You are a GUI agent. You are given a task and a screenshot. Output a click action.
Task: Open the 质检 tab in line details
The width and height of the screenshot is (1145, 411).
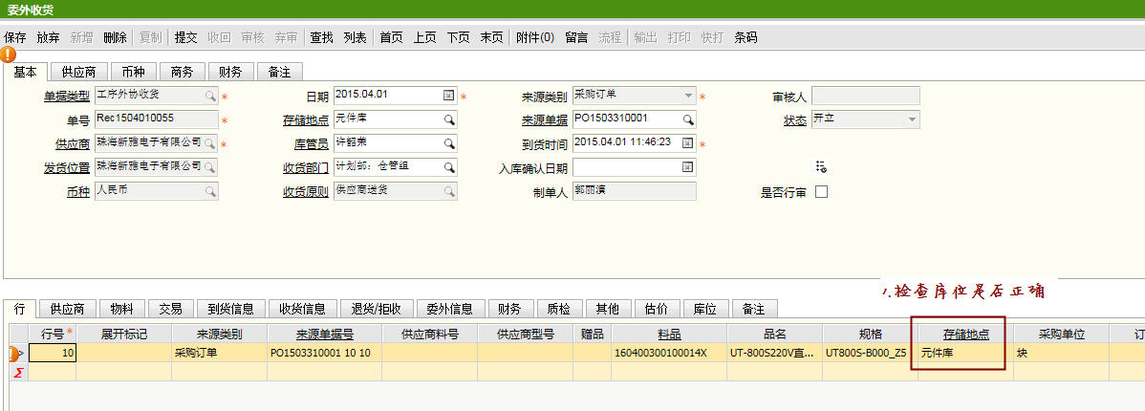pos(559,309)
